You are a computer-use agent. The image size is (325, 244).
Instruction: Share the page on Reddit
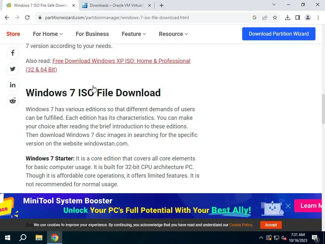pos(13,101)
